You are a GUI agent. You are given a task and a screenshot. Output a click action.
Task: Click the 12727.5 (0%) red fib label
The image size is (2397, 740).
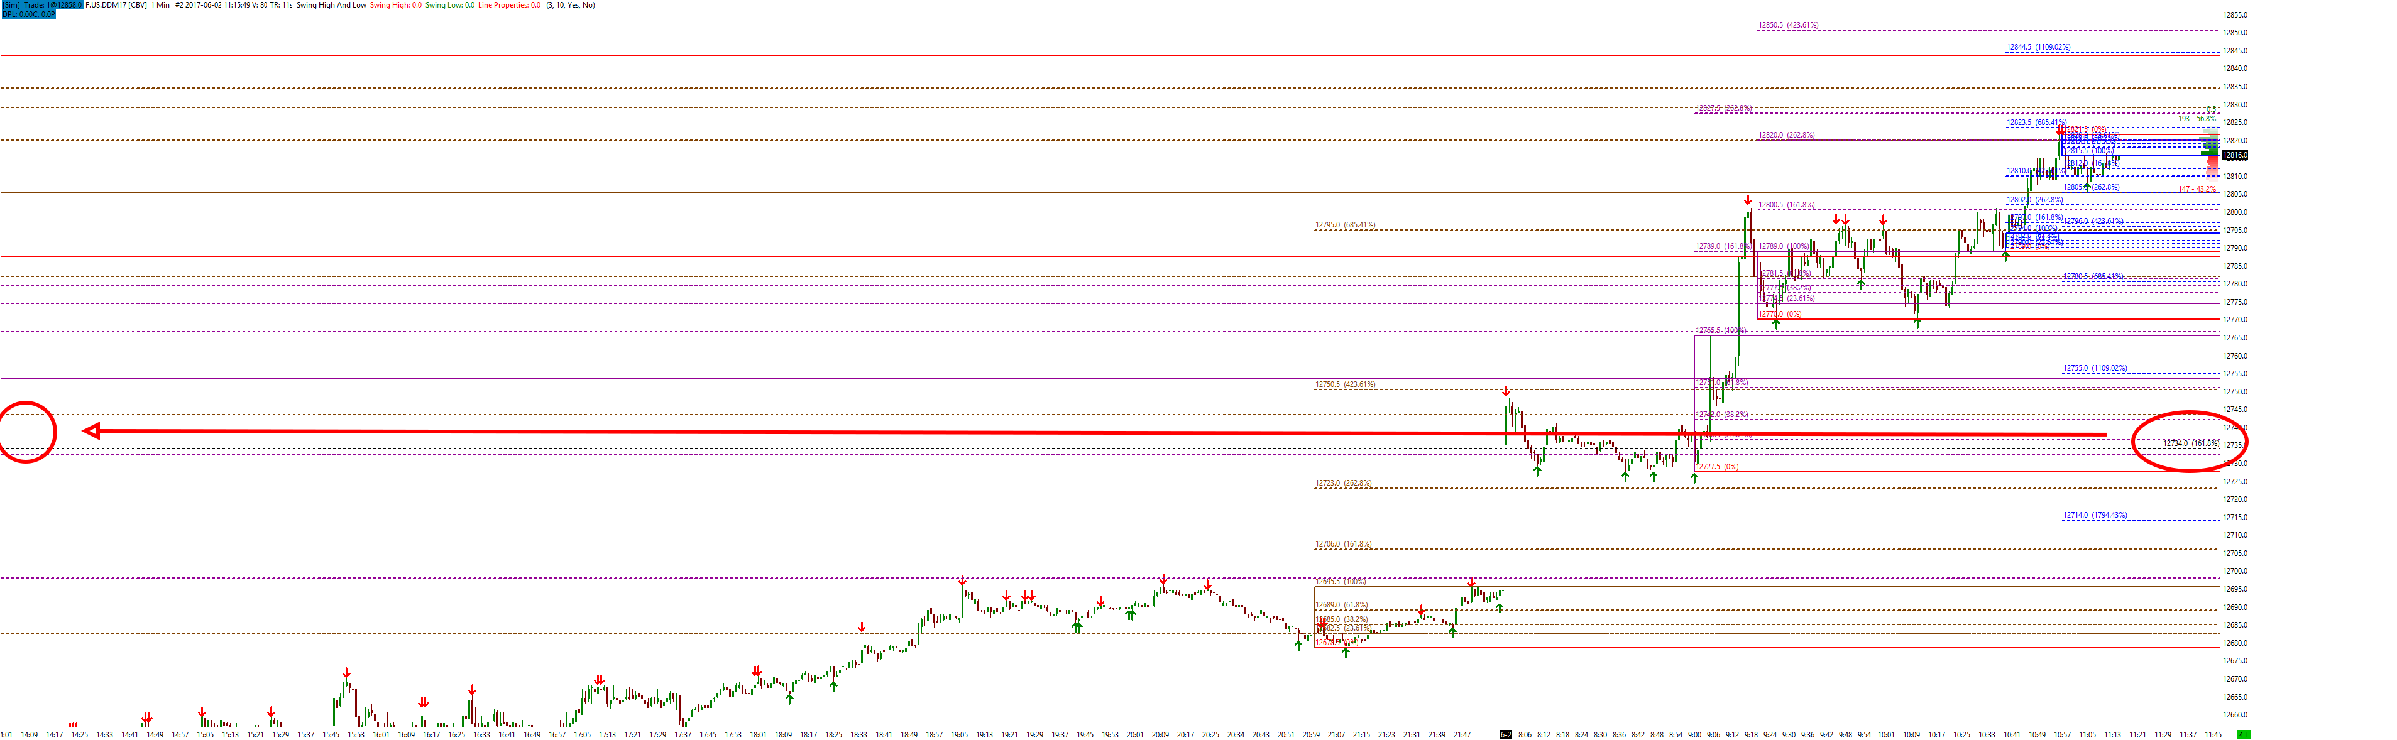pos(1718,467)
